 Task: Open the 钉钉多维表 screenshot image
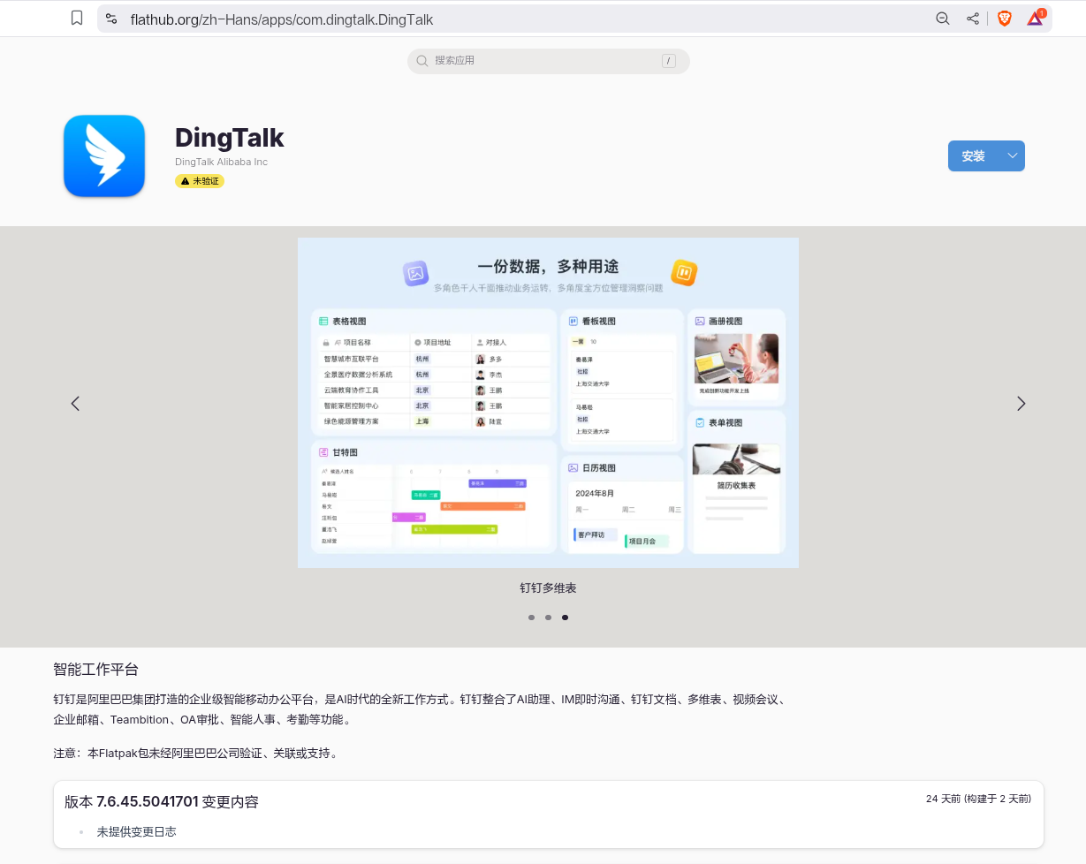[548, 403]
